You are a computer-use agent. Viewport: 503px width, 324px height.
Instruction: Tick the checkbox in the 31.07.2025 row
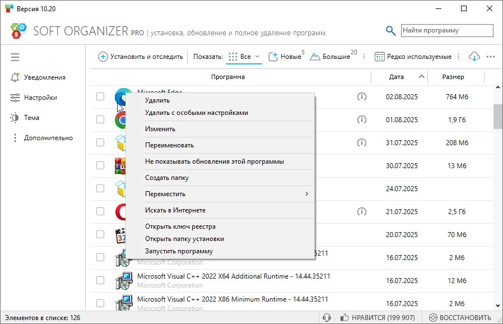click(x=100, y=142)
